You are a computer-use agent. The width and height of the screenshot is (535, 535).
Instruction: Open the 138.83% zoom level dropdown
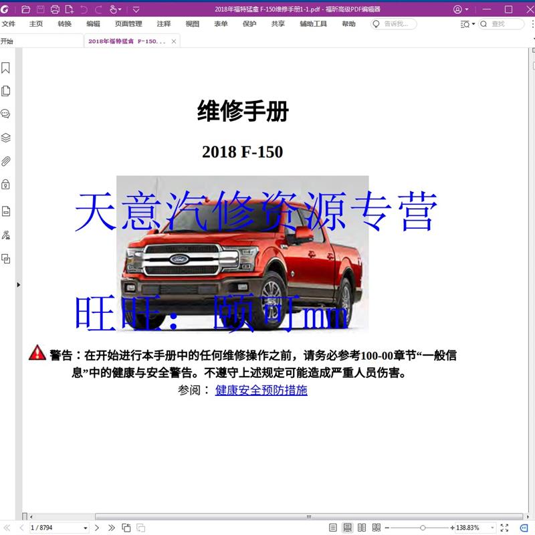pos(492,528)
